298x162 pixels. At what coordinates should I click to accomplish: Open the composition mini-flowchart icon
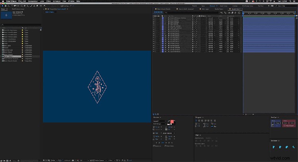221,13
